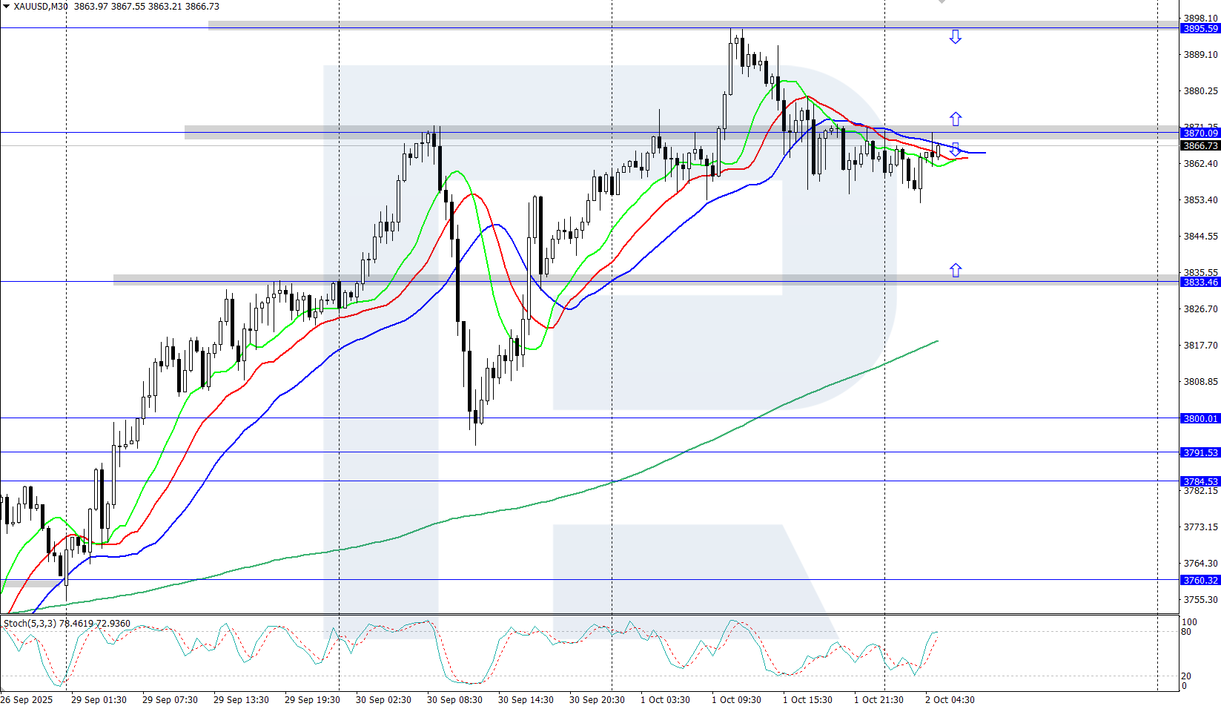1221x706 pixels.
Task: Click the XAUUSD,M30 symbol title text
Action: click(41, 7)
